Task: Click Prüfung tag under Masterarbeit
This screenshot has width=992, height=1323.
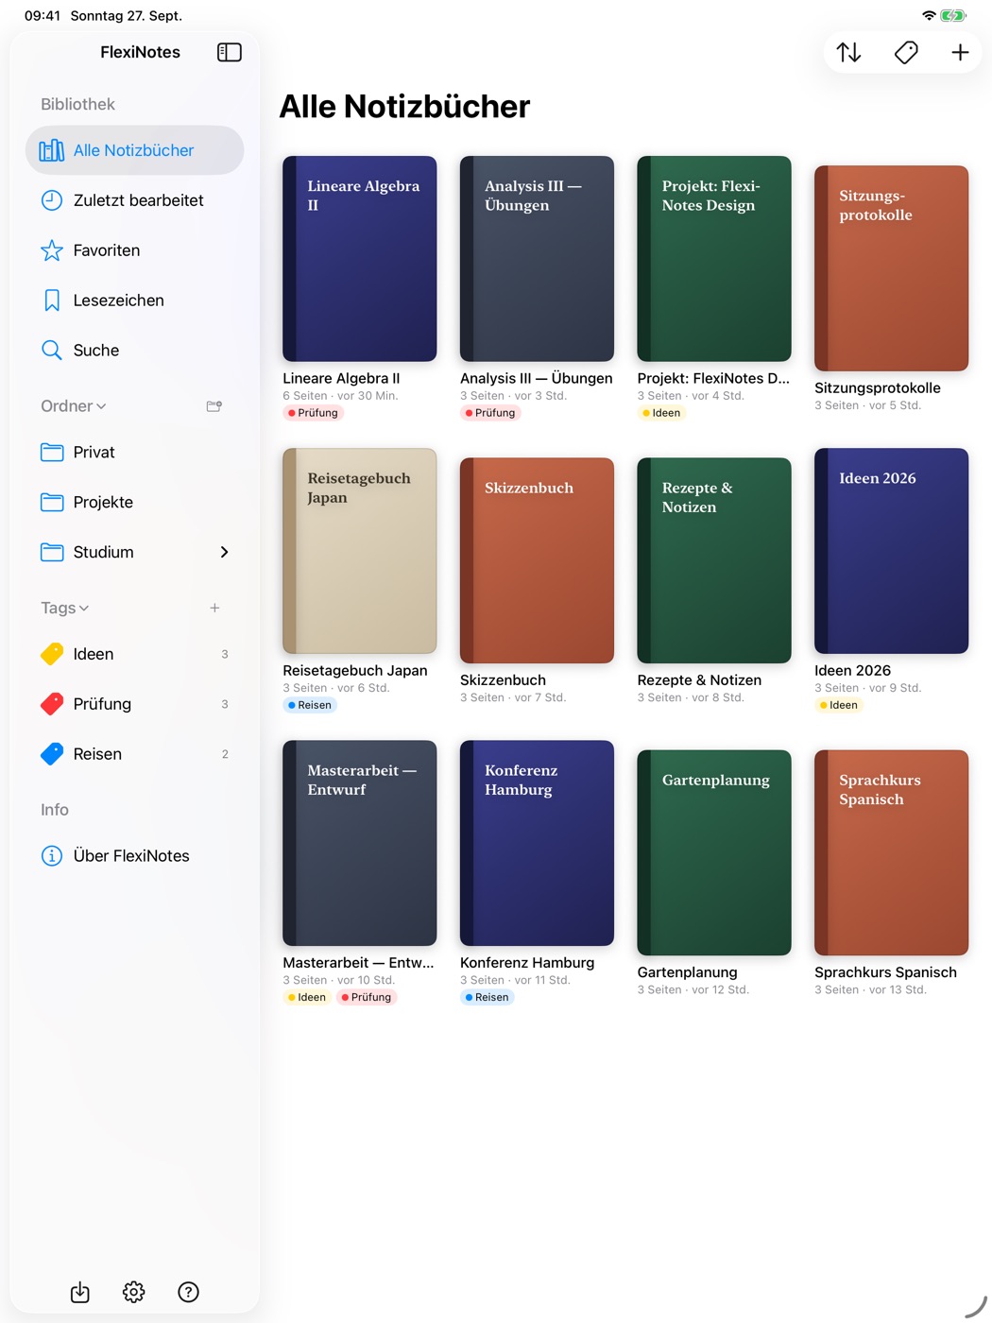Action: tap(367, 997)
